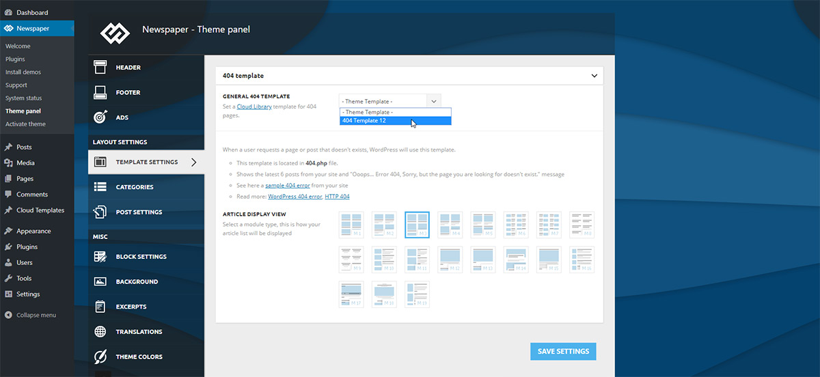820x377 pixels.
Task: Click the Appearance brush icon
Action: (x=8, y=231)
